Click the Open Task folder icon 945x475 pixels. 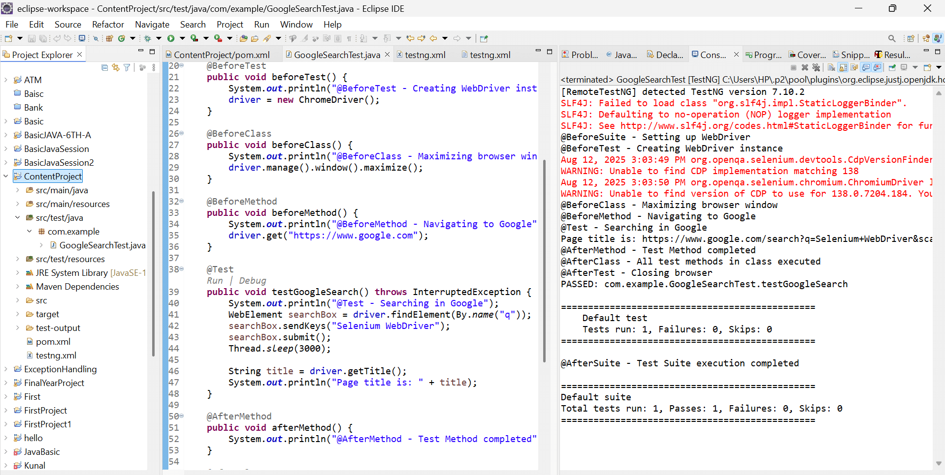[x=255, y=38]
